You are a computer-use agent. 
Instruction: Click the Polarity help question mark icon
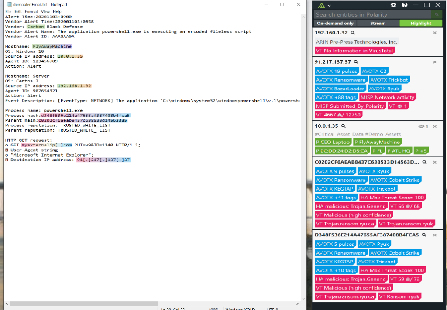point(405,5)
